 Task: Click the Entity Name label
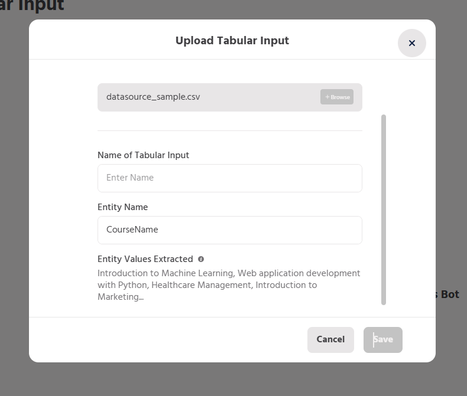[122, 207]
